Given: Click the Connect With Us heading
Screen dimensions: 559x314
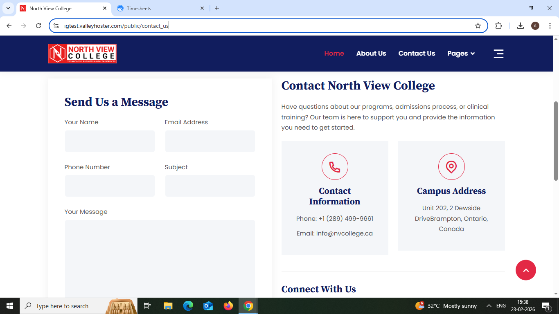Looking at the screenshot, I should point(319,289).
